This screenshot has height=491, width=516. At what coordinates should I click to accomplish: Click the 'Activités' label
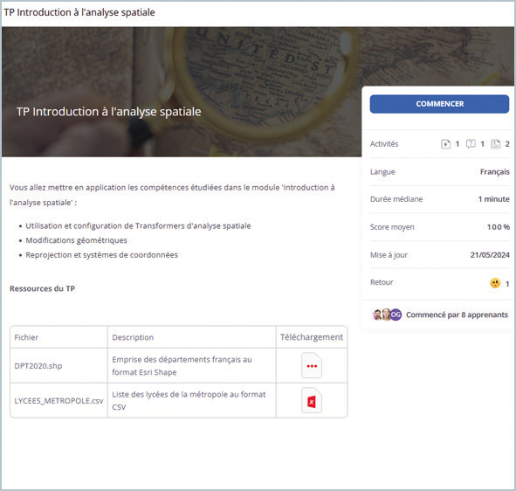coord(384,144)
